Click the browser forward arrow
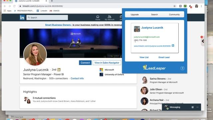 pos(10,6)
